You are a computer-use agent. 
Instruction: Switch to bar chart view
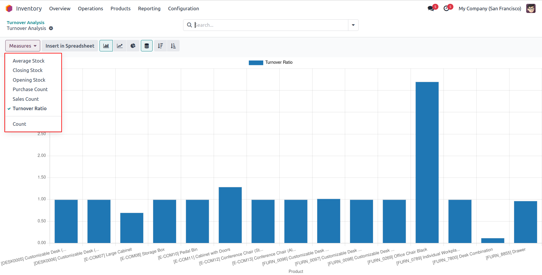(x=106, y=46)
